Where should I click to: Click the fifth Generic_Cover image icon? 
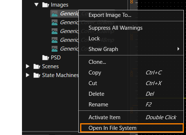point(55,49)
